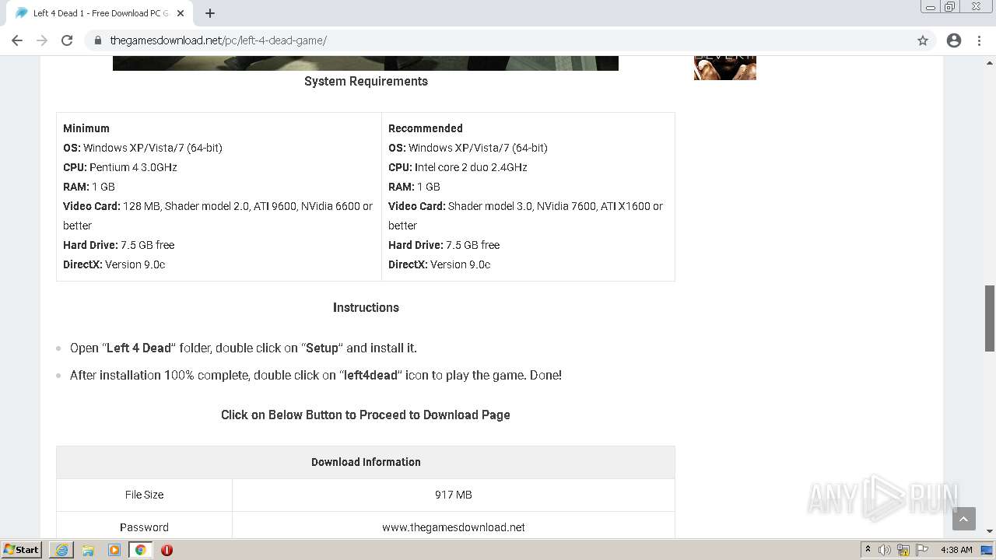Click the Recommended column heading
Screen dimensions: 996x560
pyautogui.click(x=426, y=128)
